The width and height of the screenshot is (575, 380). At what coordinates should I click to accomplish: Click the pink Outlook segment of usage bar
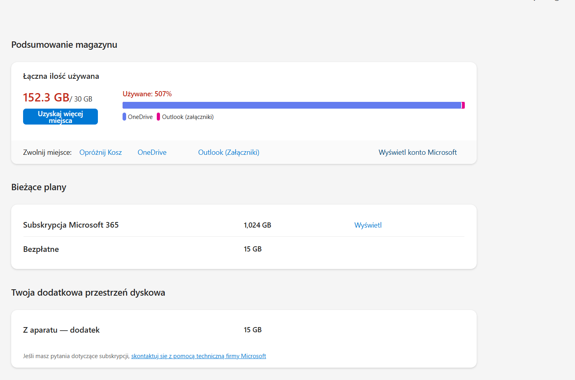click(463, 105)
